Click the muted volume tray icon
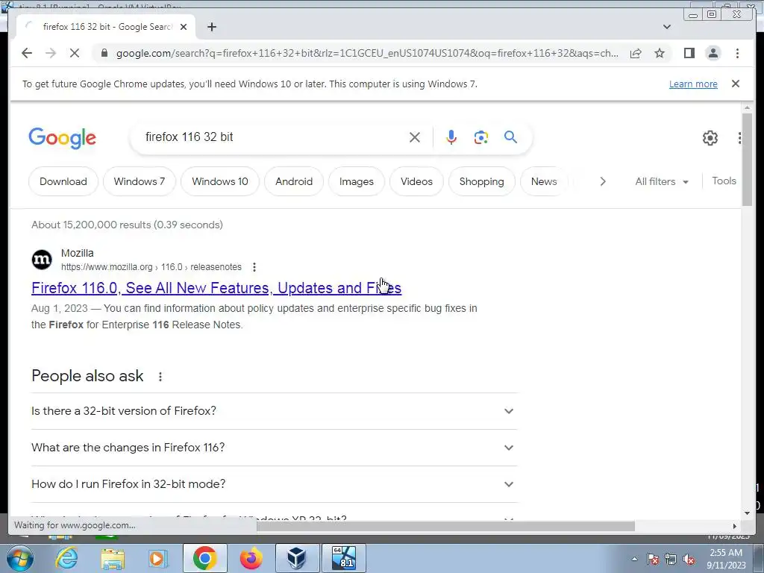 689,559
